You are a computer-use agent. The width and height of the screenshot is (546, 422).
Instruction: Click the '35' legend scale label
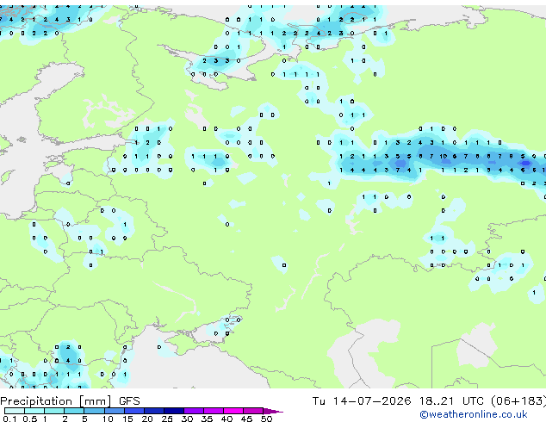[x=207, y=419]
